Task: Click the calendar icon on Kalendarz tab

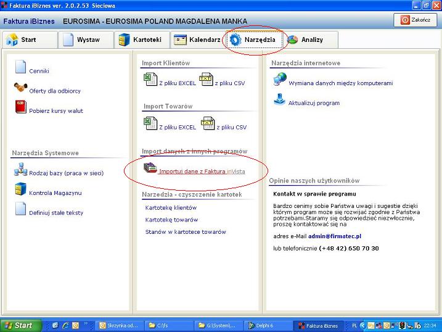Action: tap(180, 39)
